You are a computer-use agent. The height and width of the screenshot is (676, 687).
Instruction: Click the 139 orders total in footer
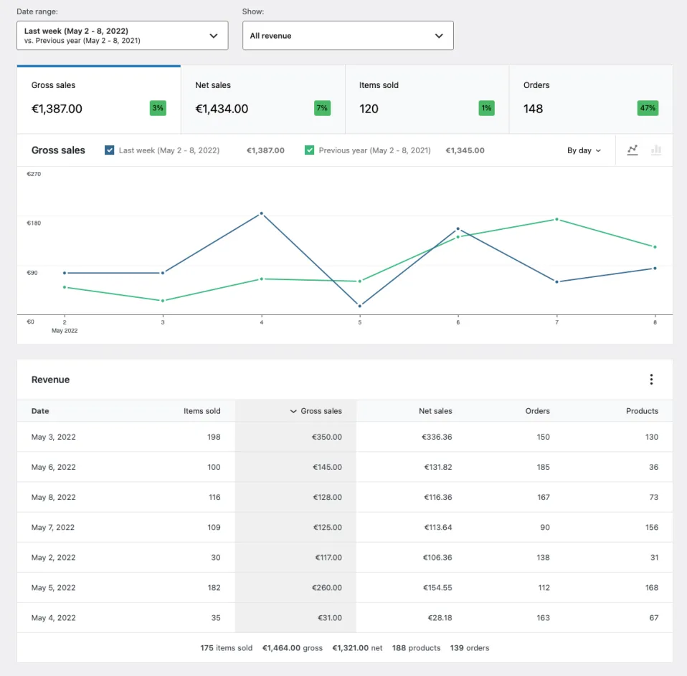[470, 648]
